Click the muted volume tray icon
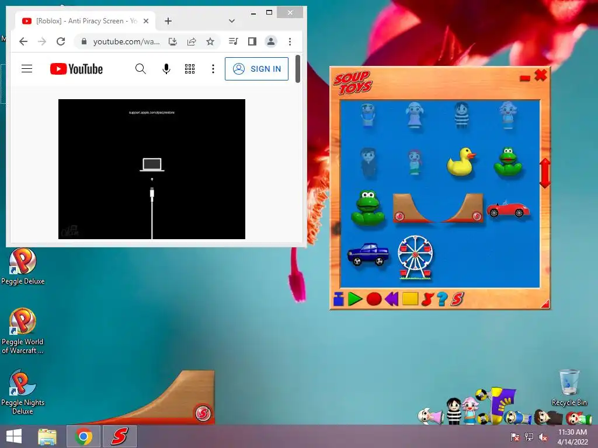The image size is (598, 448). point(543,436)
